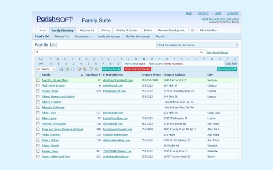Open the Tuition tab

(148, 30)
